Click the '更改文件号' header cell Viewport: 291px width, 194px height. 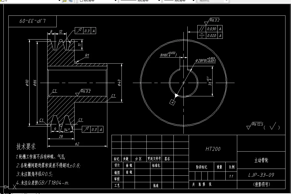(154, 159)
